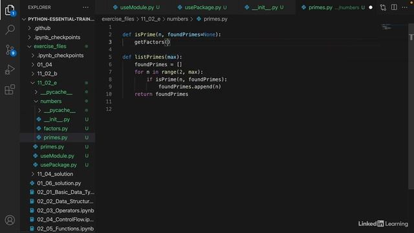Open Source Control view with badge
Image resolution: width=414 pixels, height=233 pixels.
10,50
